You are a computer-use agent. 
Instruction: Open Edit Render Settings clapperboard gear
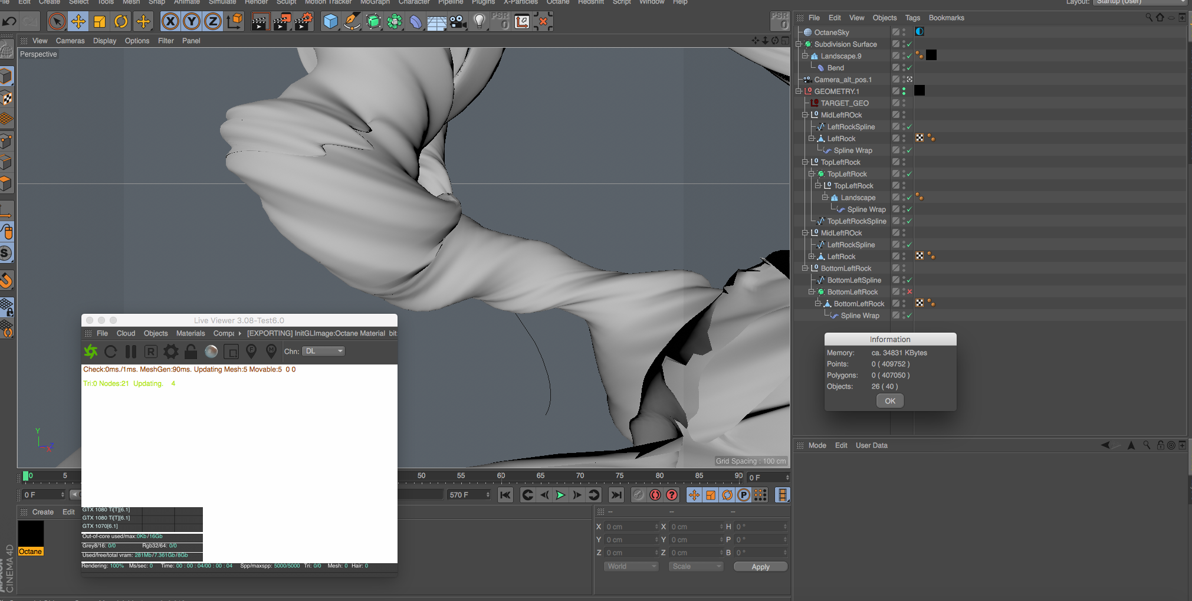pyautogui.click(x=303, y=22)
